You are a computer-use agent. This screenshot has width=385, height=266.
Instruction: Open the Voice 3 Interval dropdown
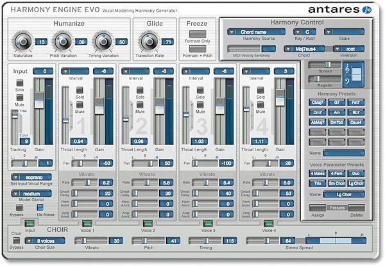click(x=196, y=71)
